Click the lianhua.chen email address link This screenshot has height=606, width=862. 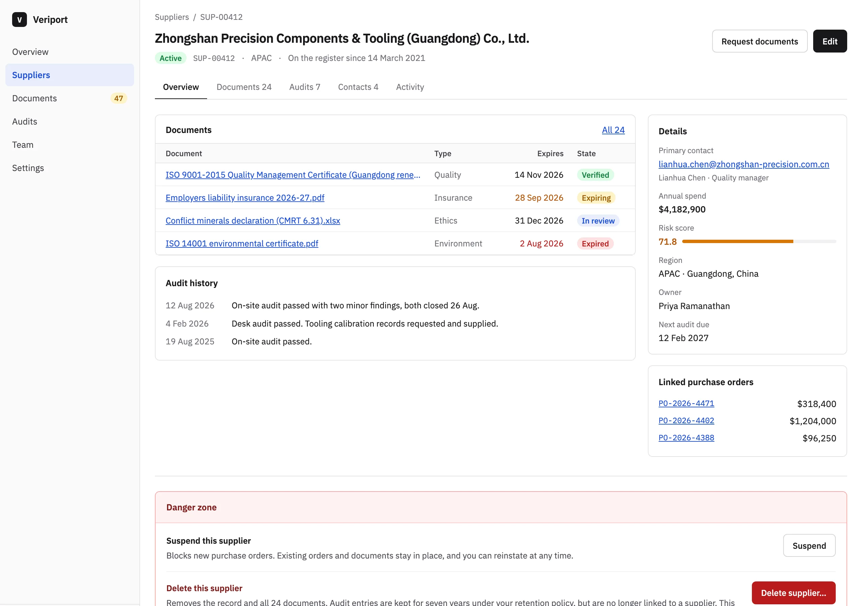tap(744, 164)
